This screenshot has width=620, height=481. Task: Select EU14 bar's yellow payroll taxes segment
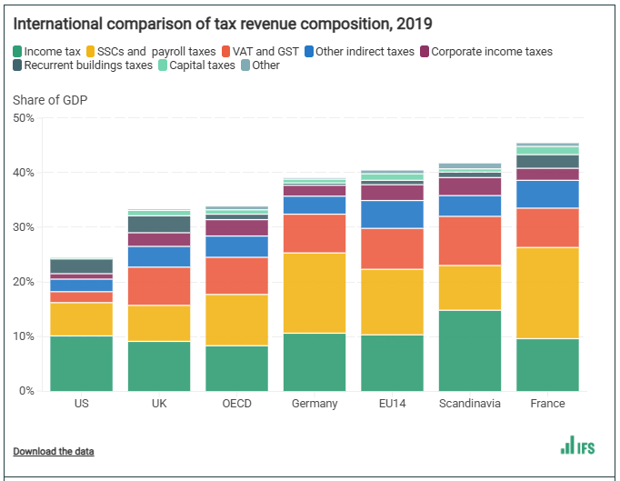pos(392,302)
